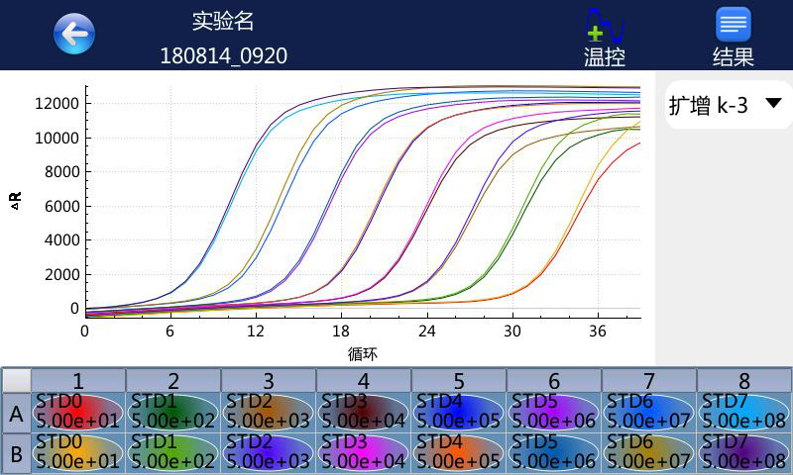
Task: Open the results (结果) list icon
Action: (734, 37)
